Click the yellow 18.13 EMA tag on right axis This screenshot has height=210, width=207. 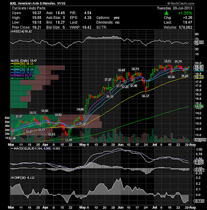[x=199, y=77]
